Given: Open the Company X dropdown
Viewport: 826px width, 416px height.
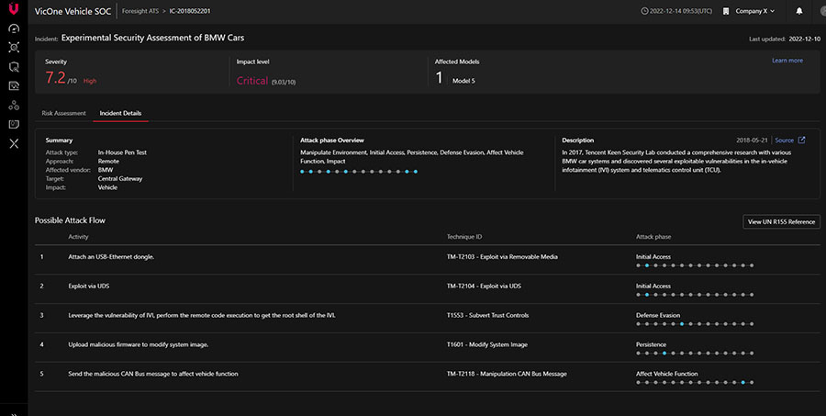Looking at the screenshot, I should (755, 11).
